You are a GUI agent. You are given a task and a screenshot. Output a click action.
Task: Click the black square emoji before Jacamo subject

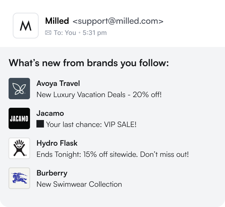click(40, 124)
